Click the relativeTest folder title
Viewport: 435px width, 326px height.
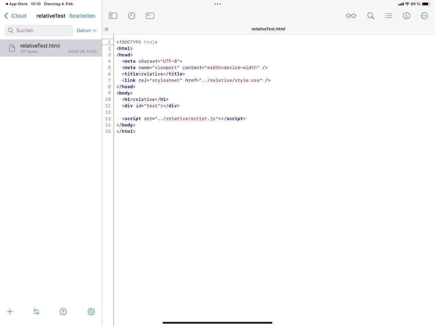(51, 16)
